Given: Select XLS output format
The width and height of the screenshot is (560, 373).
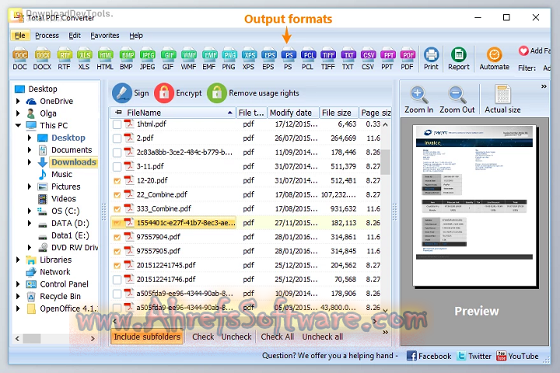Looking at the screenshot, I should [84, 58].
